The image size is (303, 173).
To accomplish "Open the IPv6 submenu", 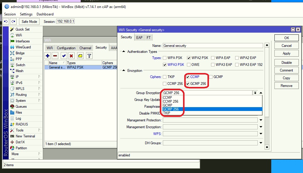I will point(19,83).
